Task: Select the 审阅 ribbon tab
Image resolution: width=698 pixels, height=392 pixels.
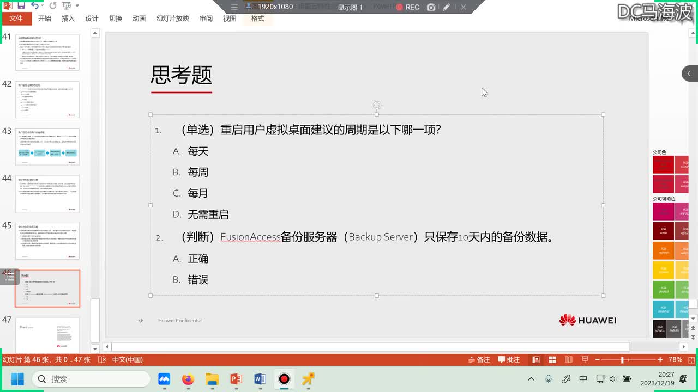Action: coord(206,19)
